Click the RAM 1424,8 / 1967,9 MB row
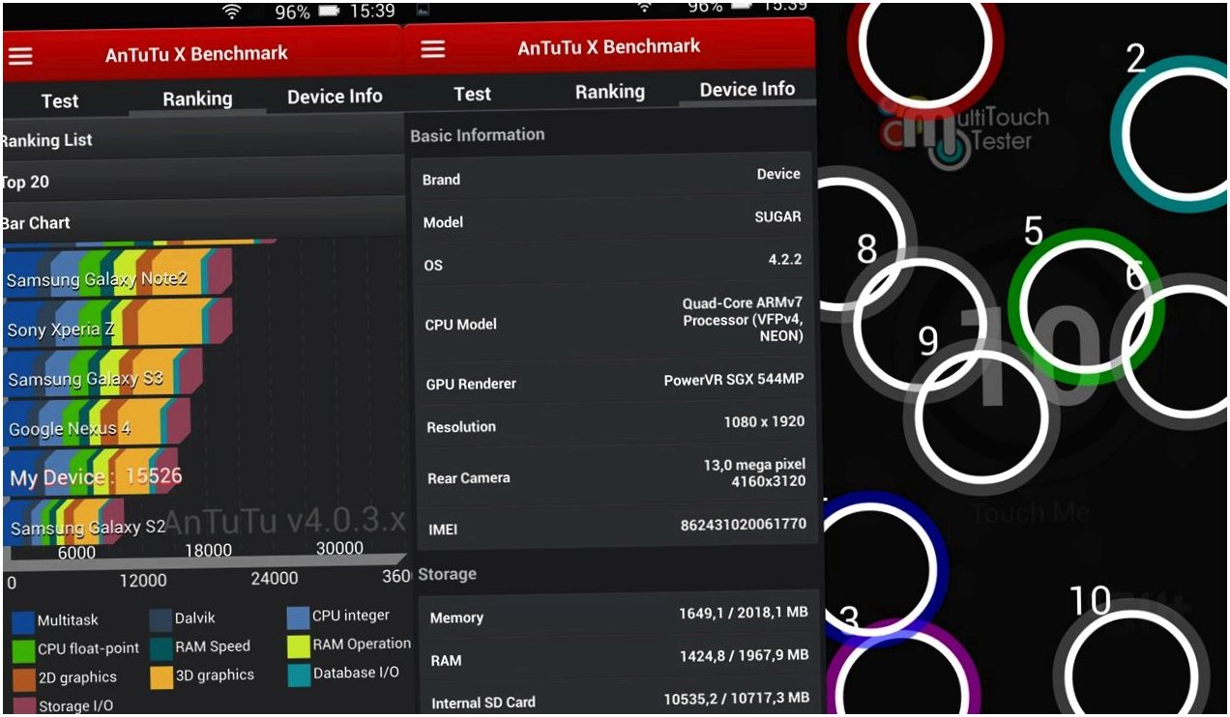 [620, 658]
